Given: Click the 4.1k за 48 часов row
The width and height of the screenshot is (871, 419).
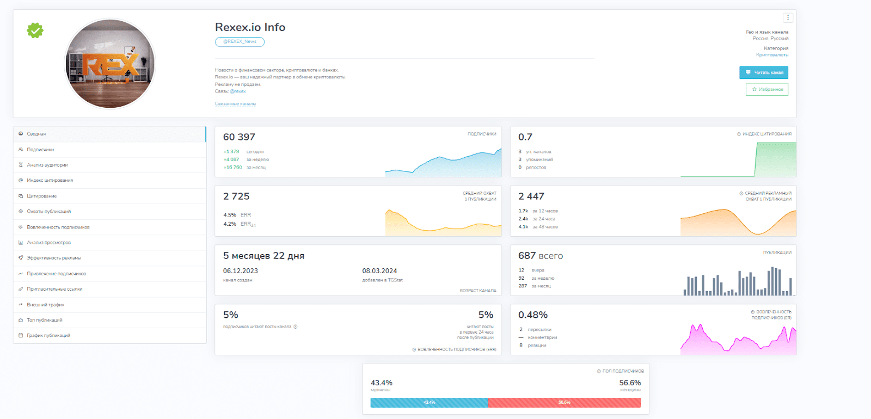Looking at the screenshot, I should pos(538,227).
